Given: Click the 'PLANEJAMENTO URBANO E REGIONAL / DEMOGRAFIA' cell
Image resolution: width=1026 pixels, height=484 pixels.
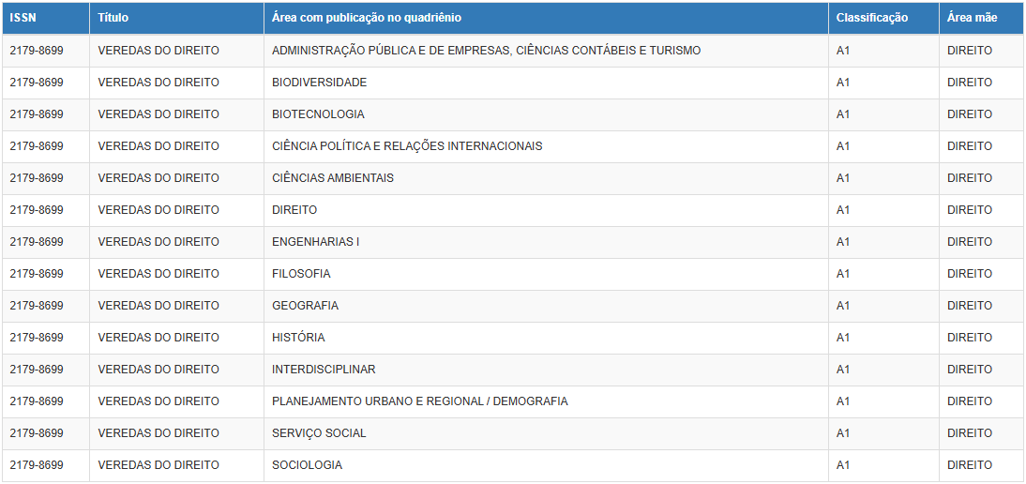Looking at the screenshot, I should pos(419,401).
